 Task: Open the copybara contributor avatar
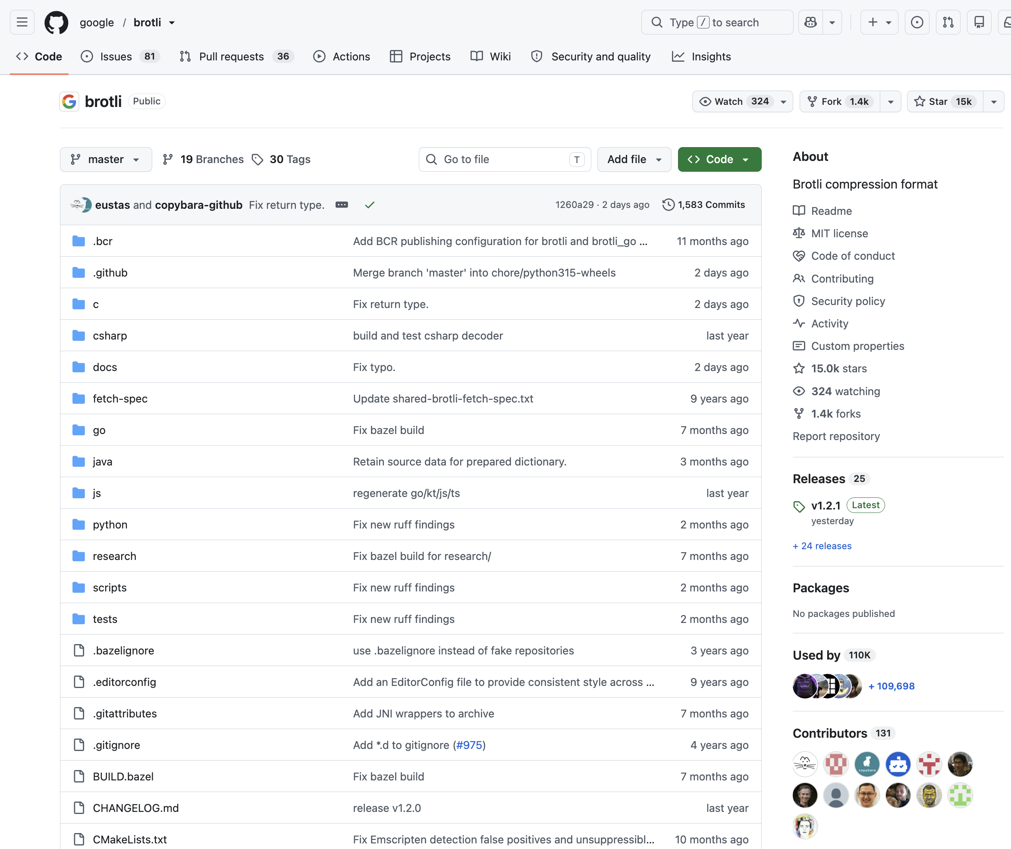pos(867,764)
